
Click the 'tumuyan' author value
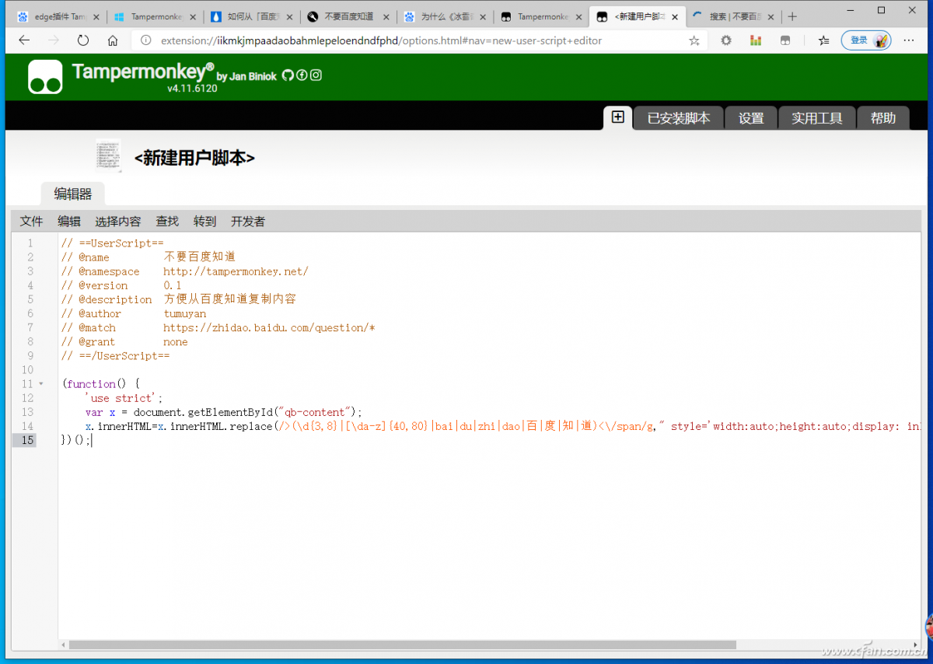click(x=185, y=313)
